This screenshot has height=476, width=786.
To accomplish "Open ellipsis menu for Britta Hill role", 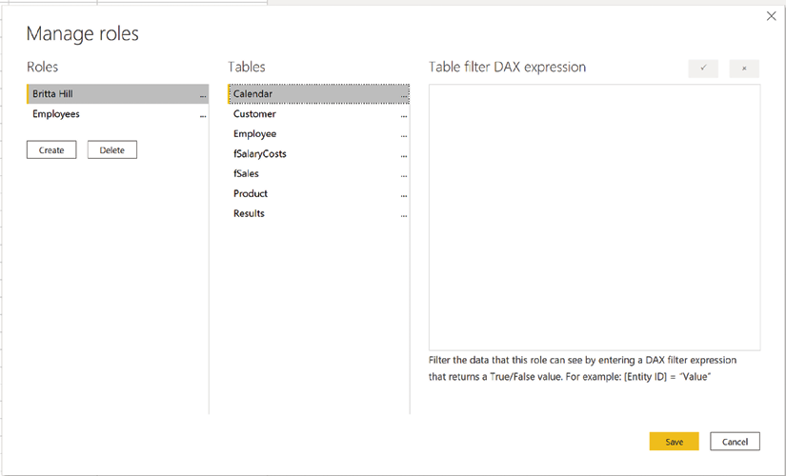I will (x=203, y=95).
